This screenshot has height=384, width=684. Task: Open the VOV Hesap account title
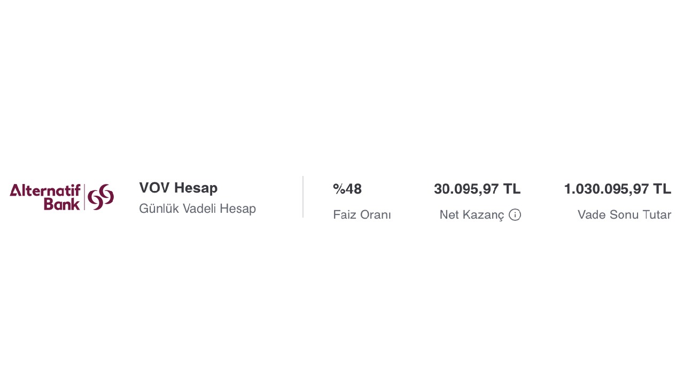pos(178,188)
